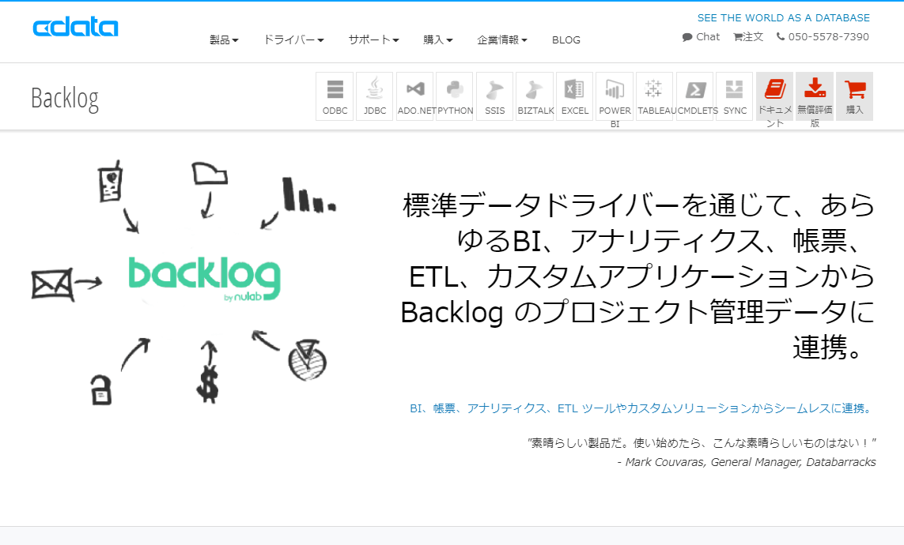
Task: Open the BLOG menu item
Action: 566,39
